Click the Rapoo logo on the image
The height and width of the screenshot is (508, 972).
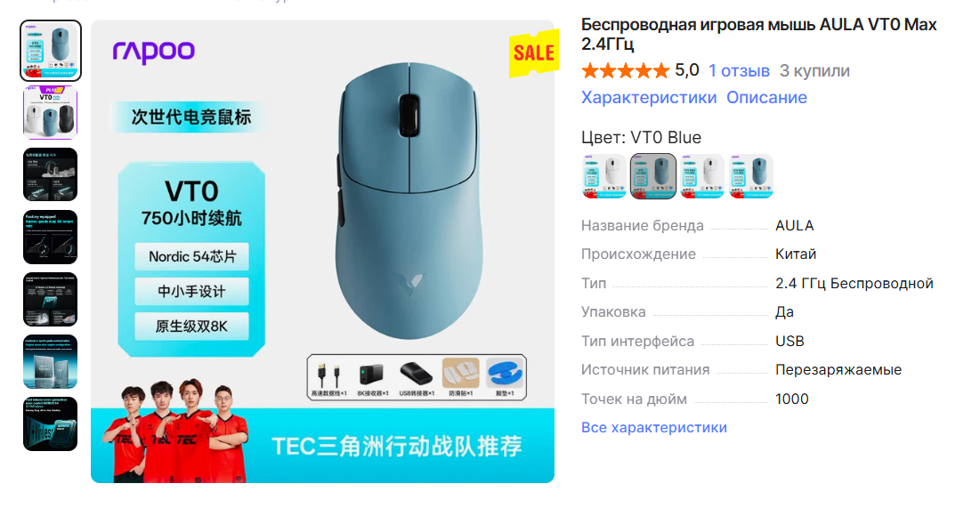point(154,52)
